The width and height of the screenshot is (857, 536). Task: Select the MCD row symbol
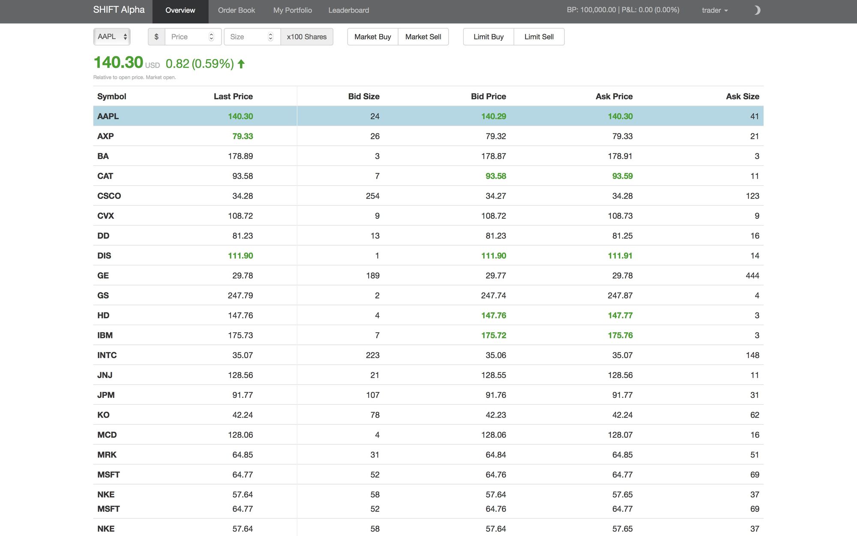(107, 435)
